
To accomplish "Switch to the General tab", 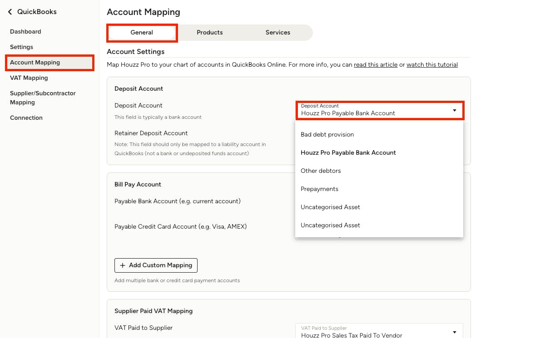I will (142, 33).
